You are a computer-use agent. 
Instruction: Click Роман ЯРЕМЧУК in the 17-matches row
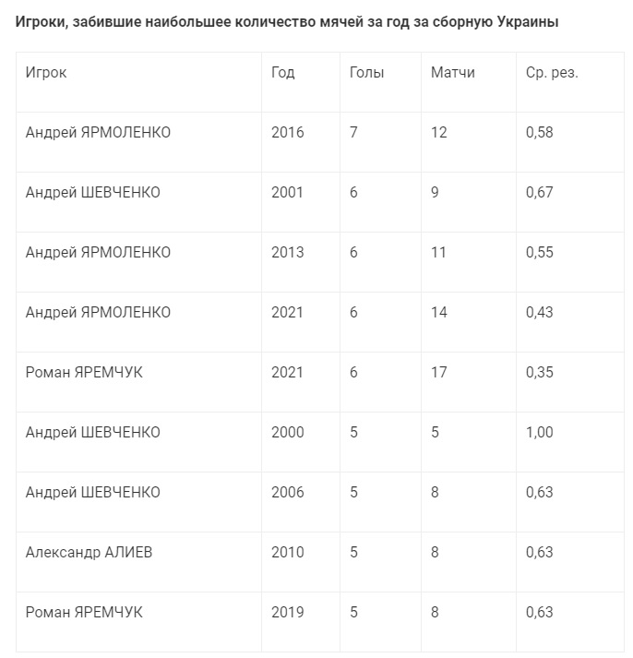[x=84, y=373]
